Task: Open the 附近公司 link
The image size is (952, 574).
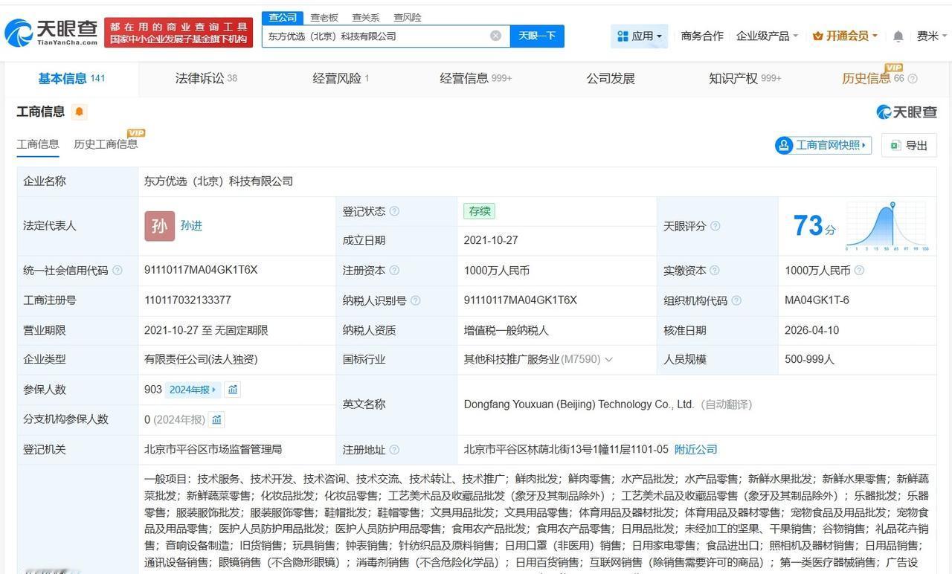Action: [695, 449]
